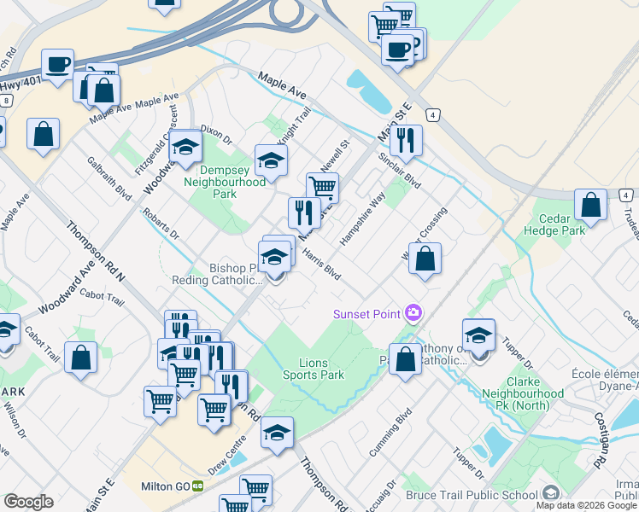Select the school marker near Tupper Dr
639x512 pixels.
[479, 336]
